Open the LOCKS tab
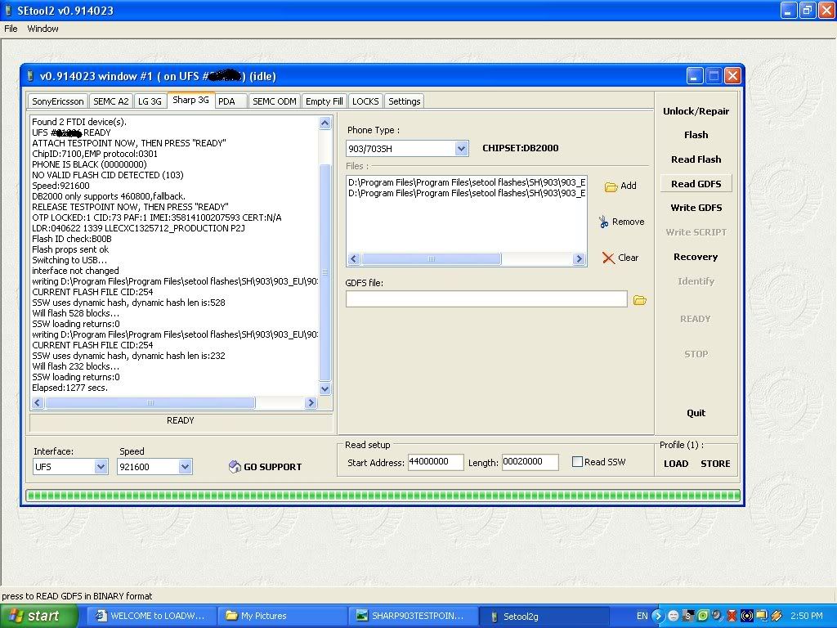The height and width of the screenshot is (628, 837). [365, 101]
